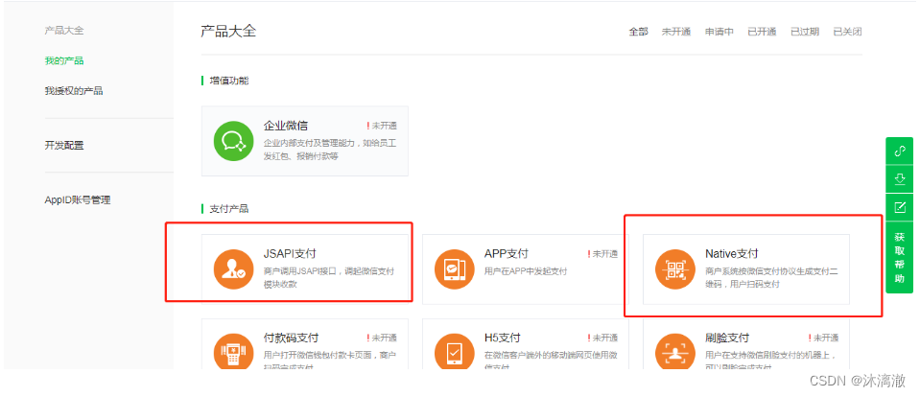Click the green link icon on side toolbar
This screenshot has height=397, width=920.
[900, 152]
